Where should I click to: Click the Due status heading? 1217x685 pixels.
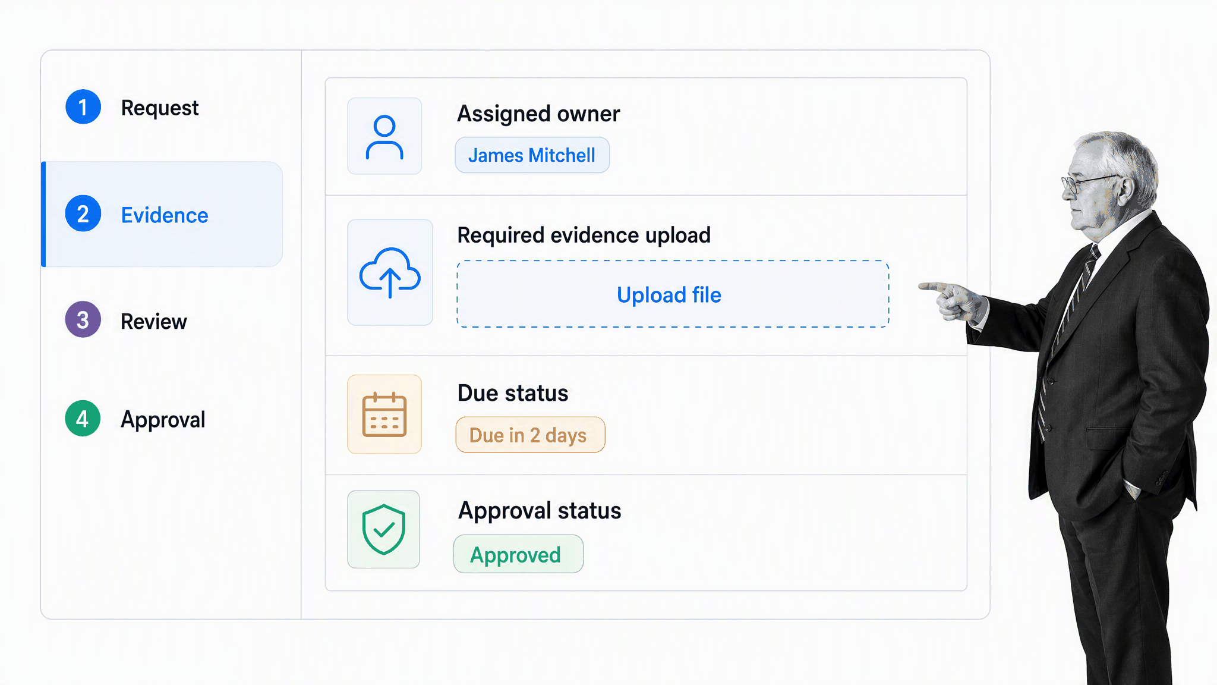pyautogui.click(x=513, y=393)
